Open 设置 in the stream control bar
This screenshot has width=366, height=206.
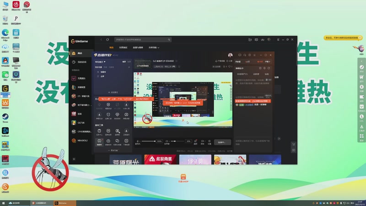point(210,142)
